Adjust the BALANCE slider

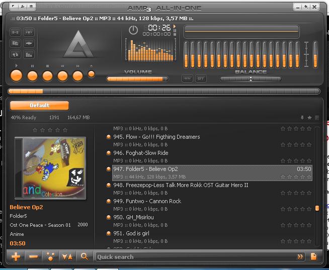251,79
